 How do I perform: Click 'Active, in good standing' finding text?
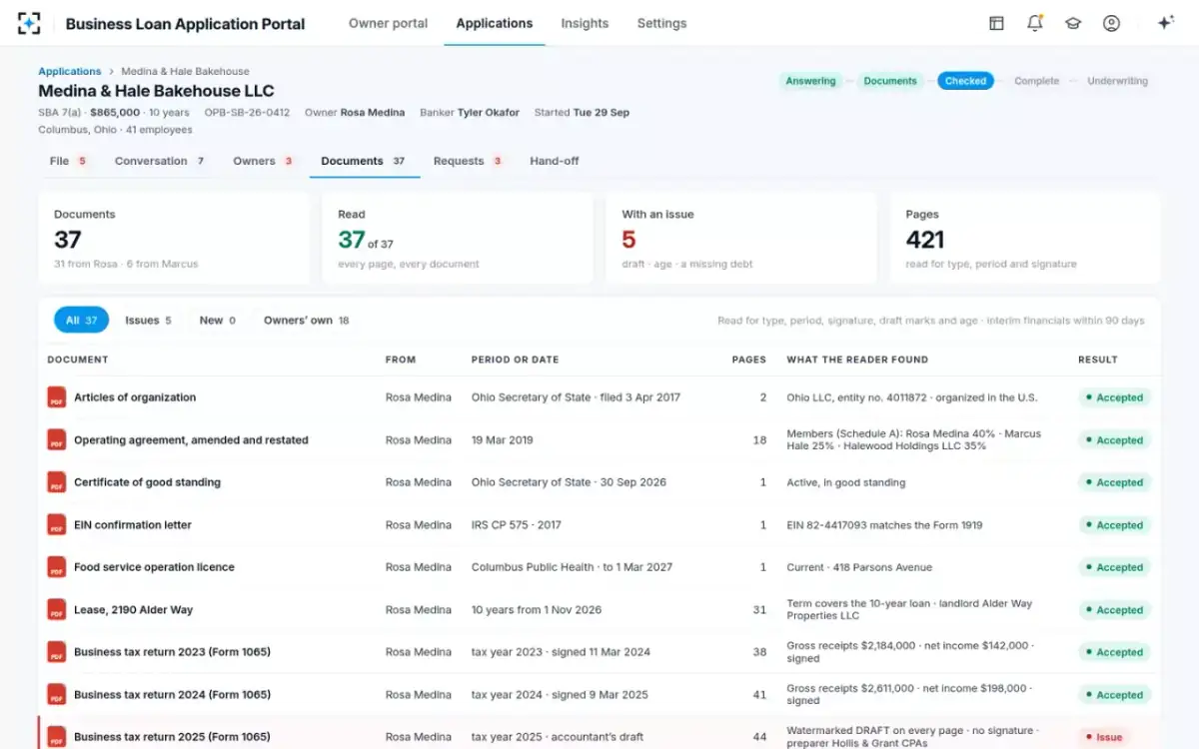[x=846, y=482]
